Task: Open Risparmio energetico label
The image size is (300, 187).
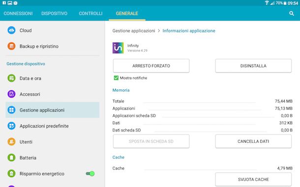Action: pos(42,174)
